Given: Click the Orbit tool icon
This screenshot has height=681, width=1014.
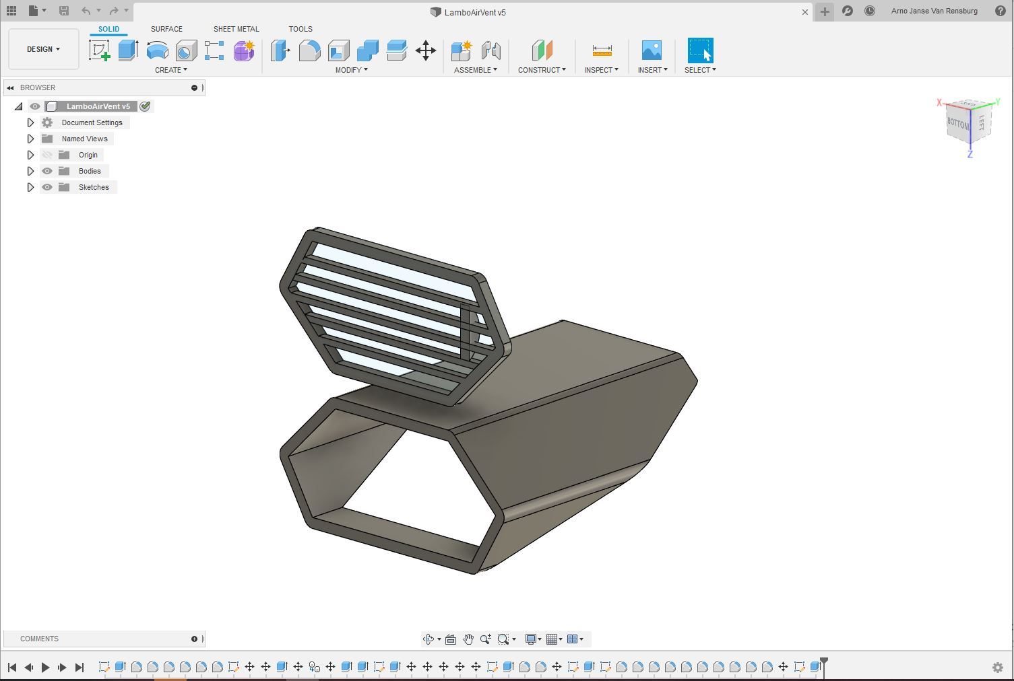Looking at the screenshot, I should click(x=428, y=639).
